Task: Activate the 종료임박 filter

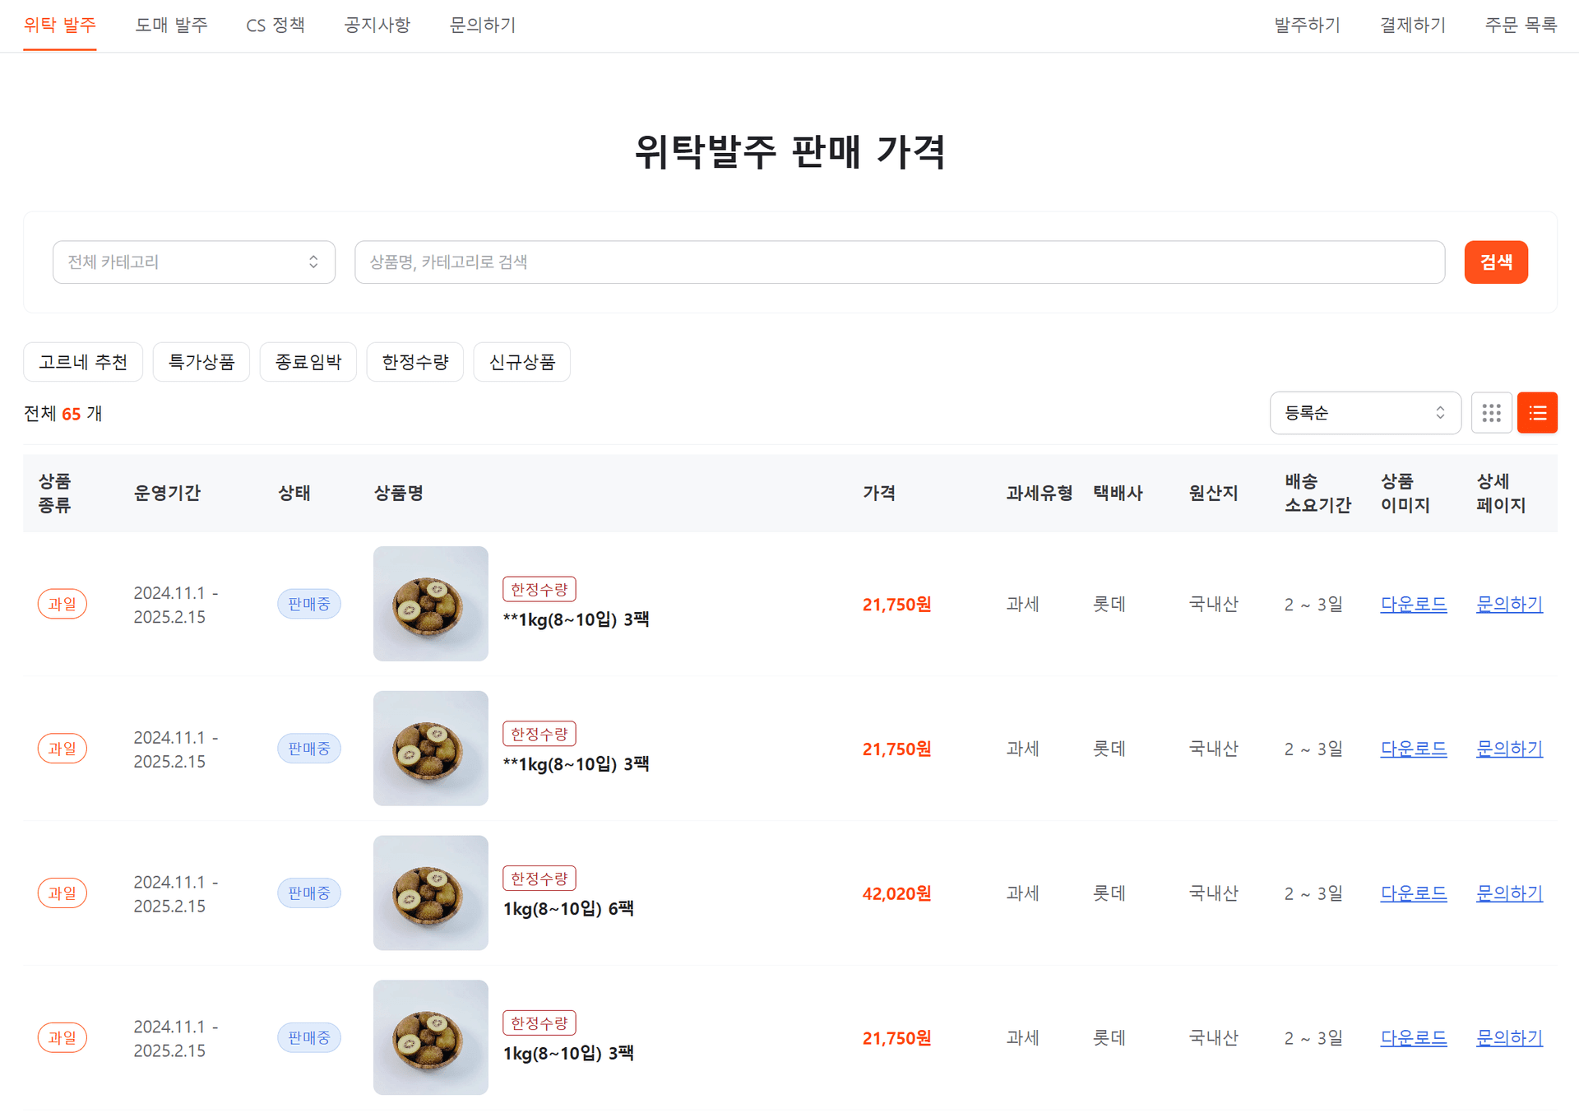Action: pos(308,362)
